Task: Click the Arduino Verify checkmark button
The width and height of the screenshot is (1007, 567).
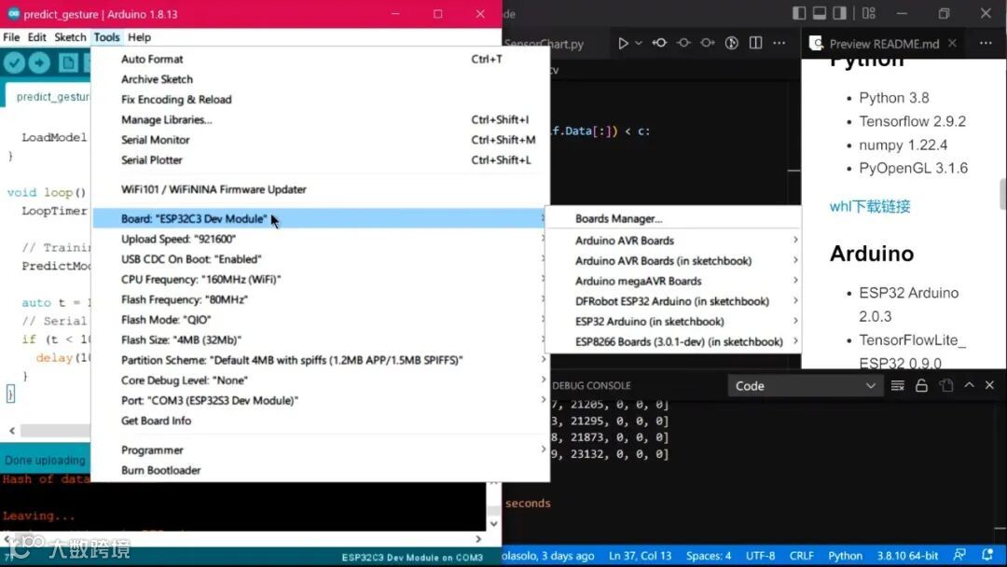Action: [14, 62]
